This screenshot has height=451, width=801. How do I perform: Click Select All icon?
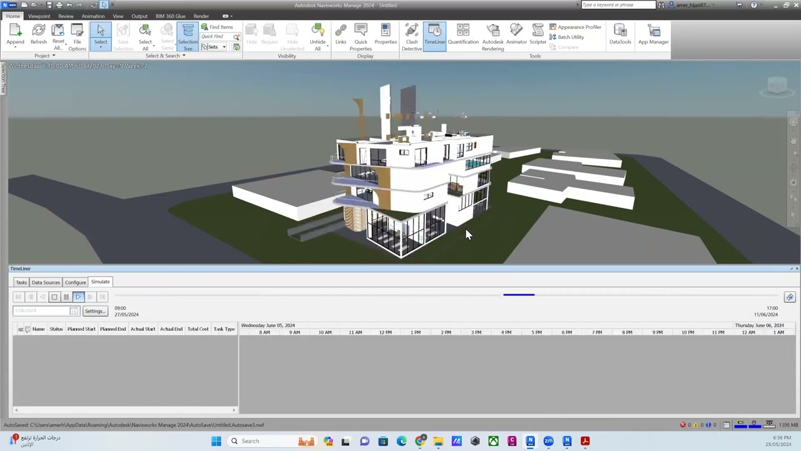pyautogui.click(x=145, y=31)
